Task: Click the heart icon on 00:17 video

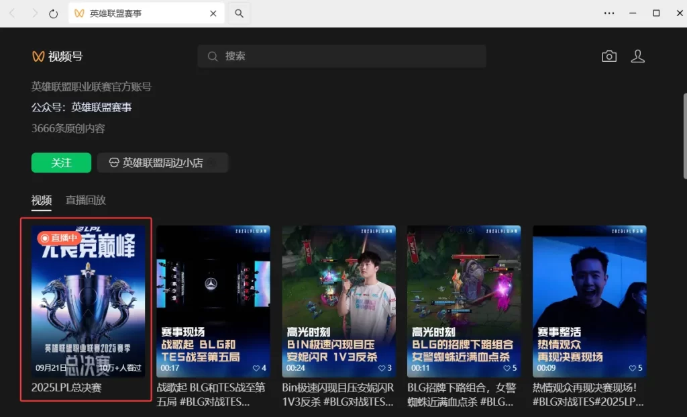Action: tap(256, 369)
